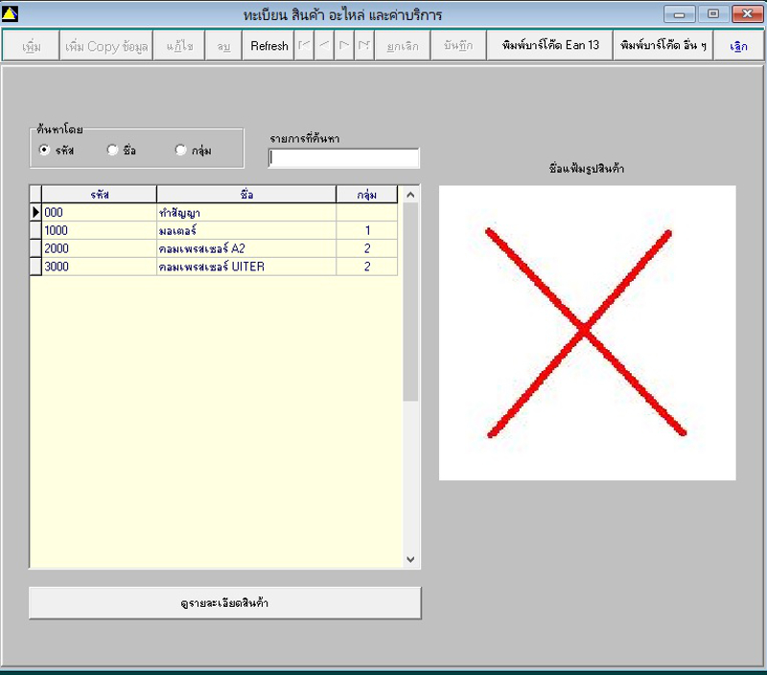
Task: Click the red X product image placeholder
Action: [x=587, y=333]
